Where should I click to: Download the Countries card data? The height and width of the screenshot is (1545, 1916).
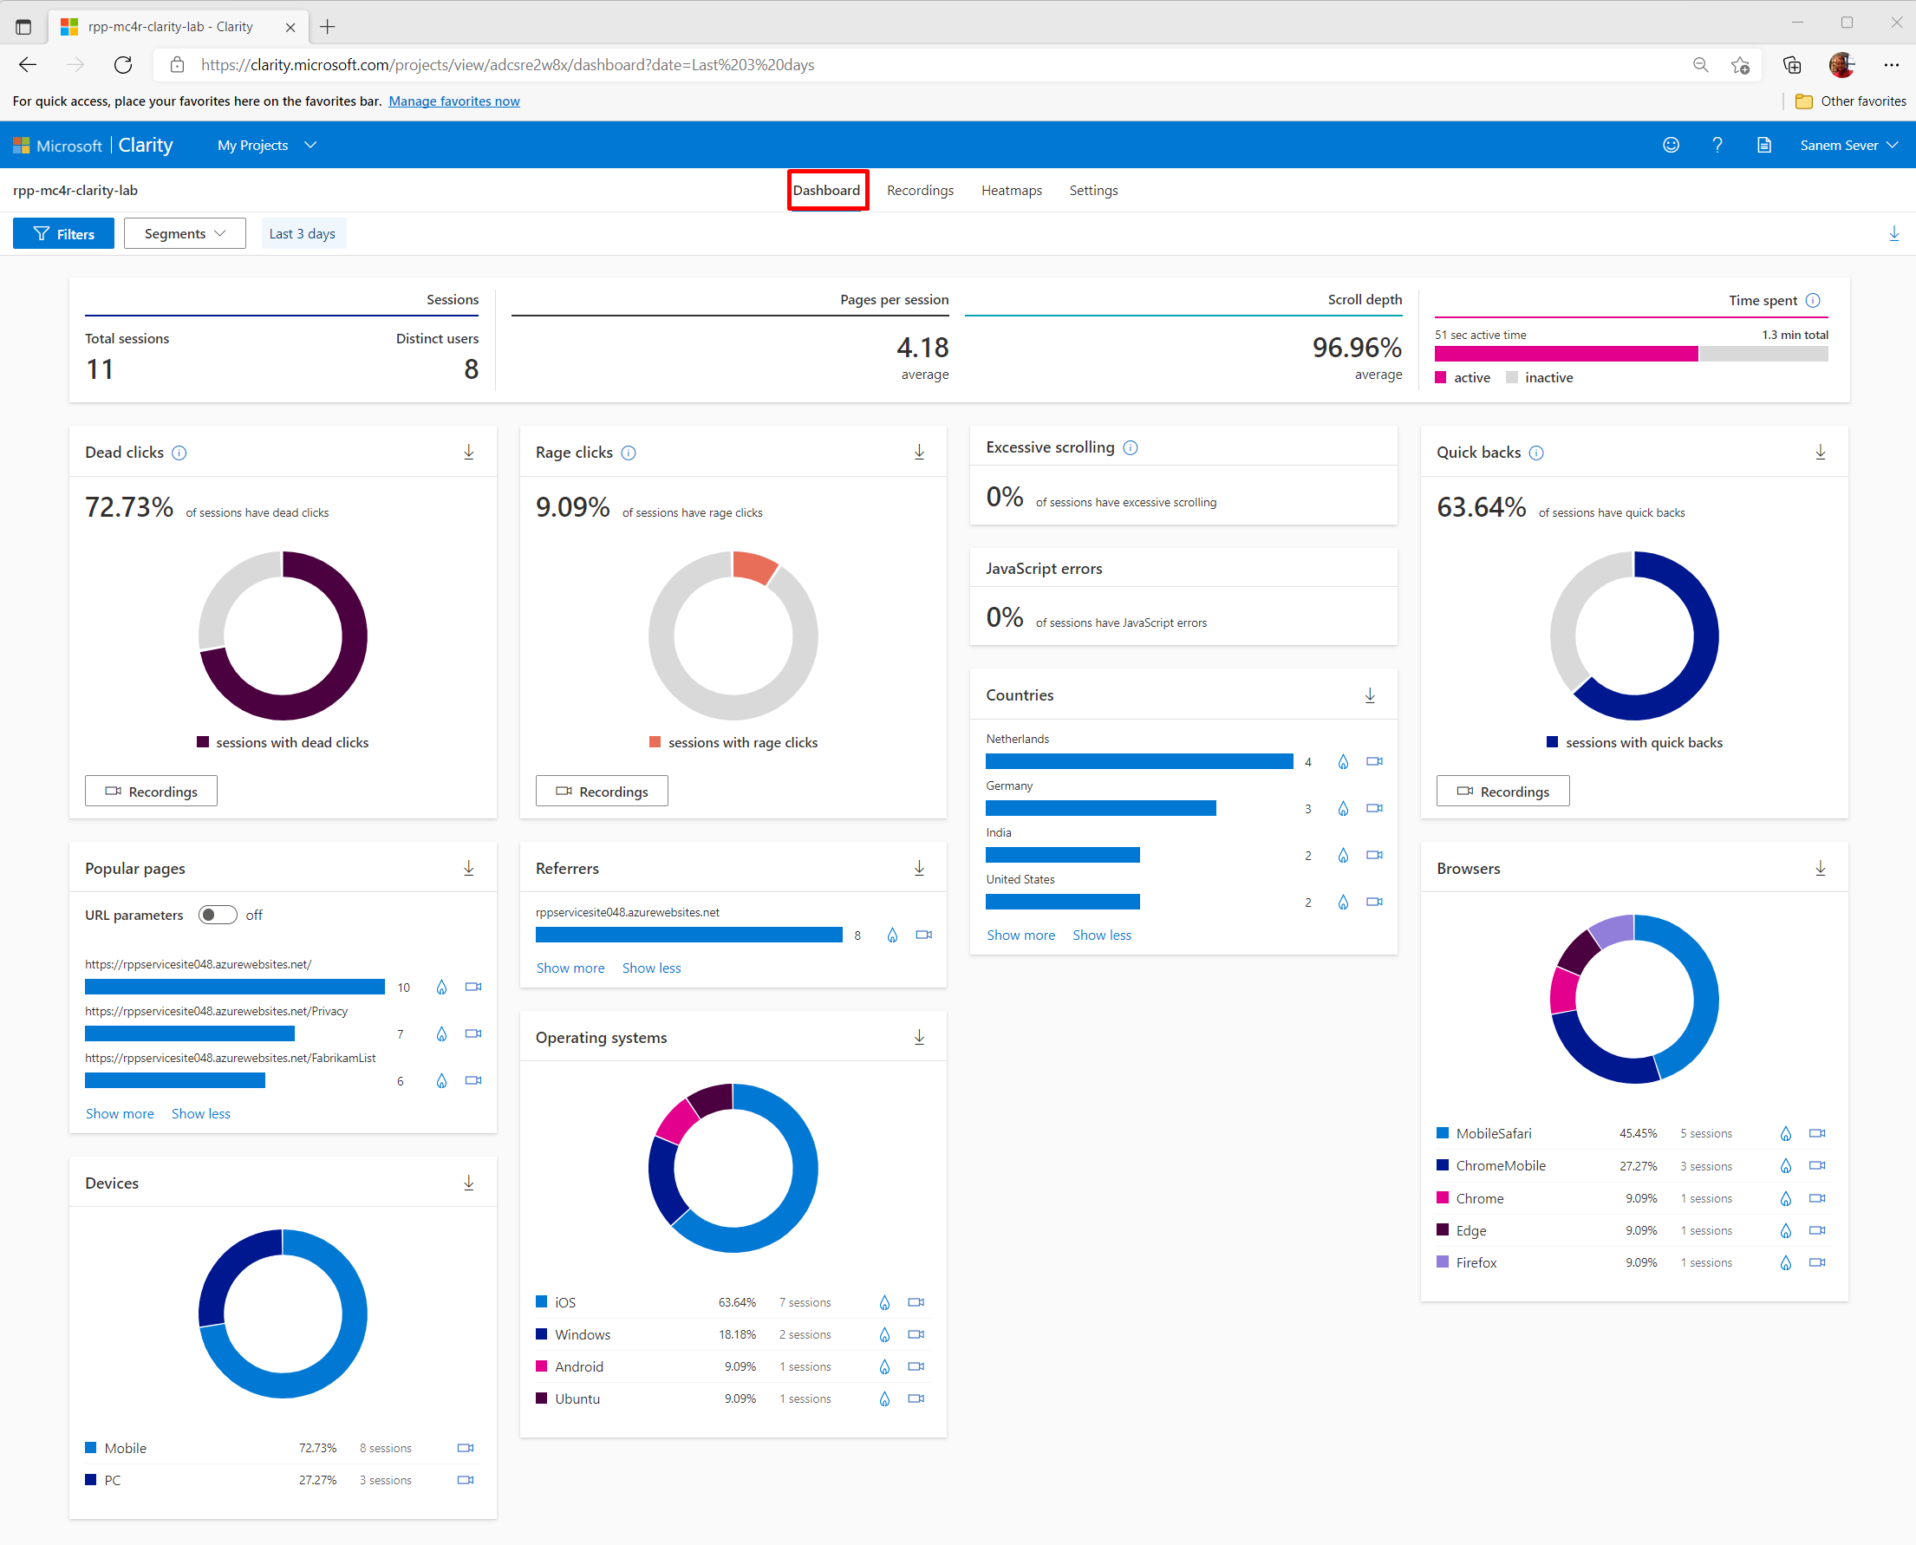1370,695
